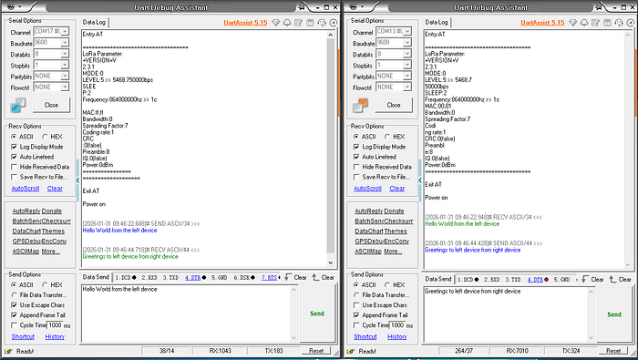Pin the left Uart Debug Assistant window on top
This screenshot has height=360, width=638.
click(x=302, y=7)
